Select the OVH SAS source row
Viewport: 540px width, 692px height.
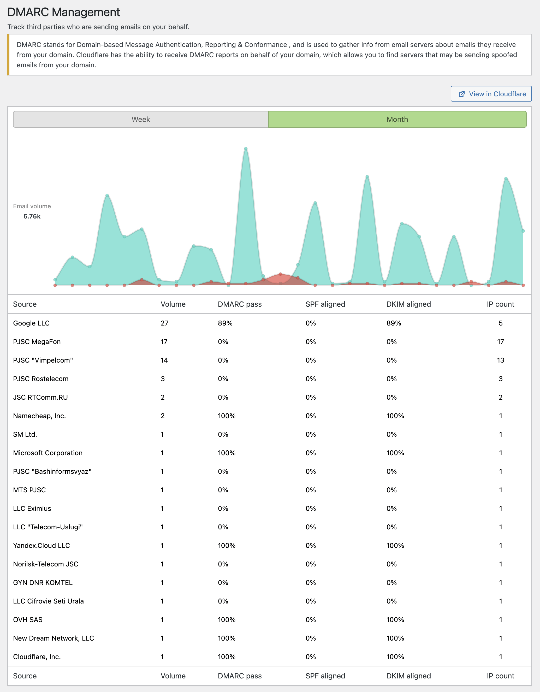(270, 620)
